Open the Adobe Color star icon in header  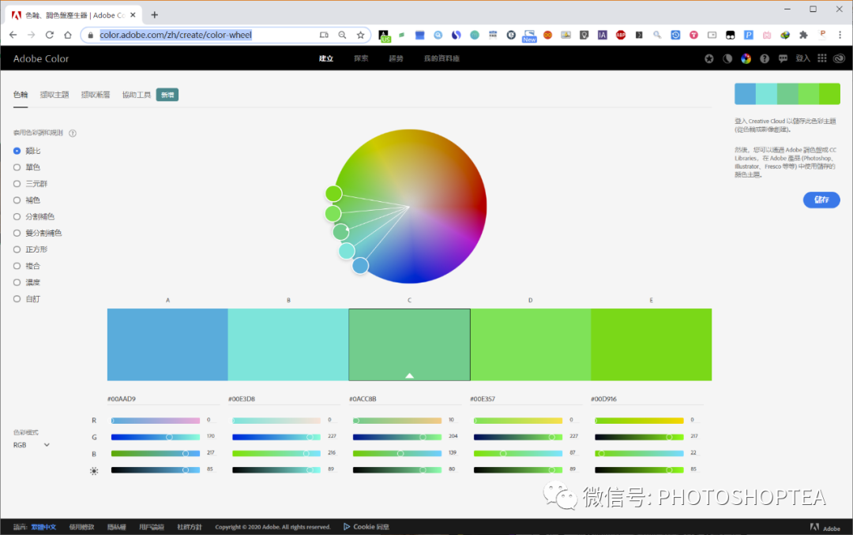click(708, 58)
